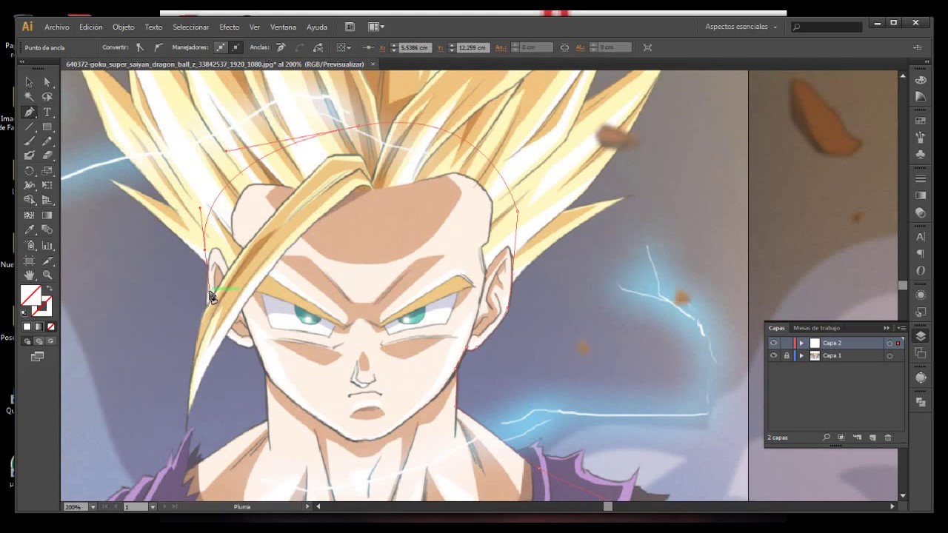Select the Paintbrush tool

tap(29, 141)
